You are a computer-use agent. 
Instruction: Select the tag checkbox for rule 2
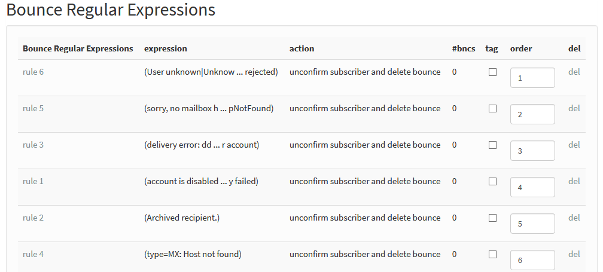point(492,218)
